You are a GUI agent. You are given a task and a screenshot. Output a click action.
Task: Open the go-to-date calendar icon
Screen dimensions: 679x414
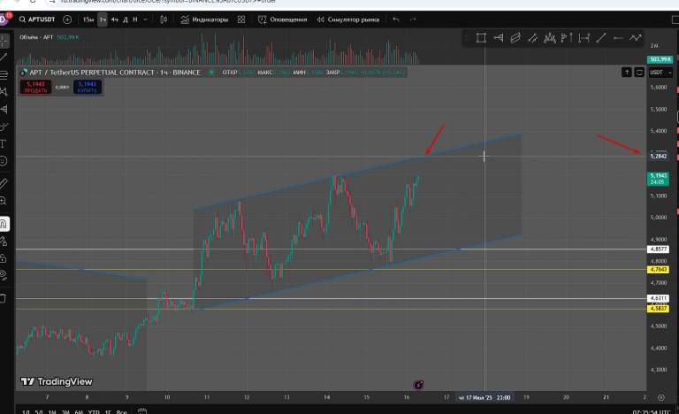142,411
